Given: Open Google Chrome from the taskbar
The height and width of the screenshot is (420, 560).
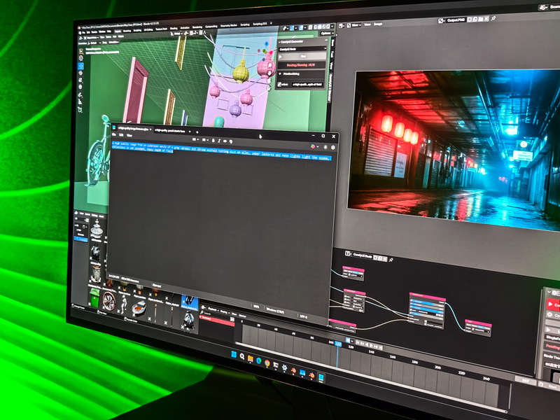Looking at the screenshot, I should (267, 363).
